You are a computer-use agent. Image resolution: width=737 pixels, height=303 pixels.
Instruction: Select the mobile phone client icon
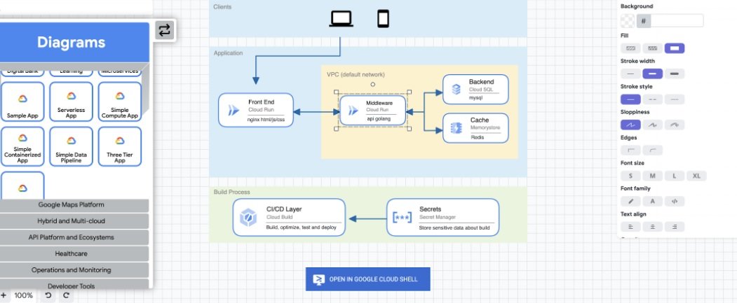(383, 19)
